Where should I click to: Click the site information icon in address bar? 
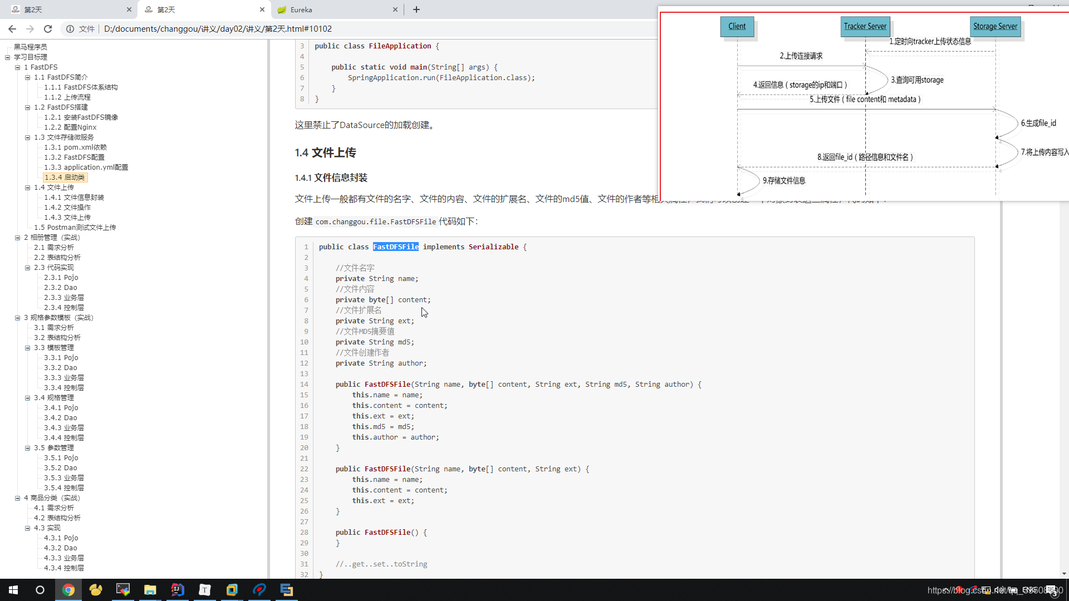[70, 29]
